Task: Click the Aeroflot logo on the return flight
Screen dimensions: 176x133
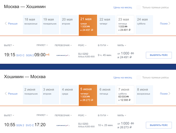Action: tap(62, 125)
